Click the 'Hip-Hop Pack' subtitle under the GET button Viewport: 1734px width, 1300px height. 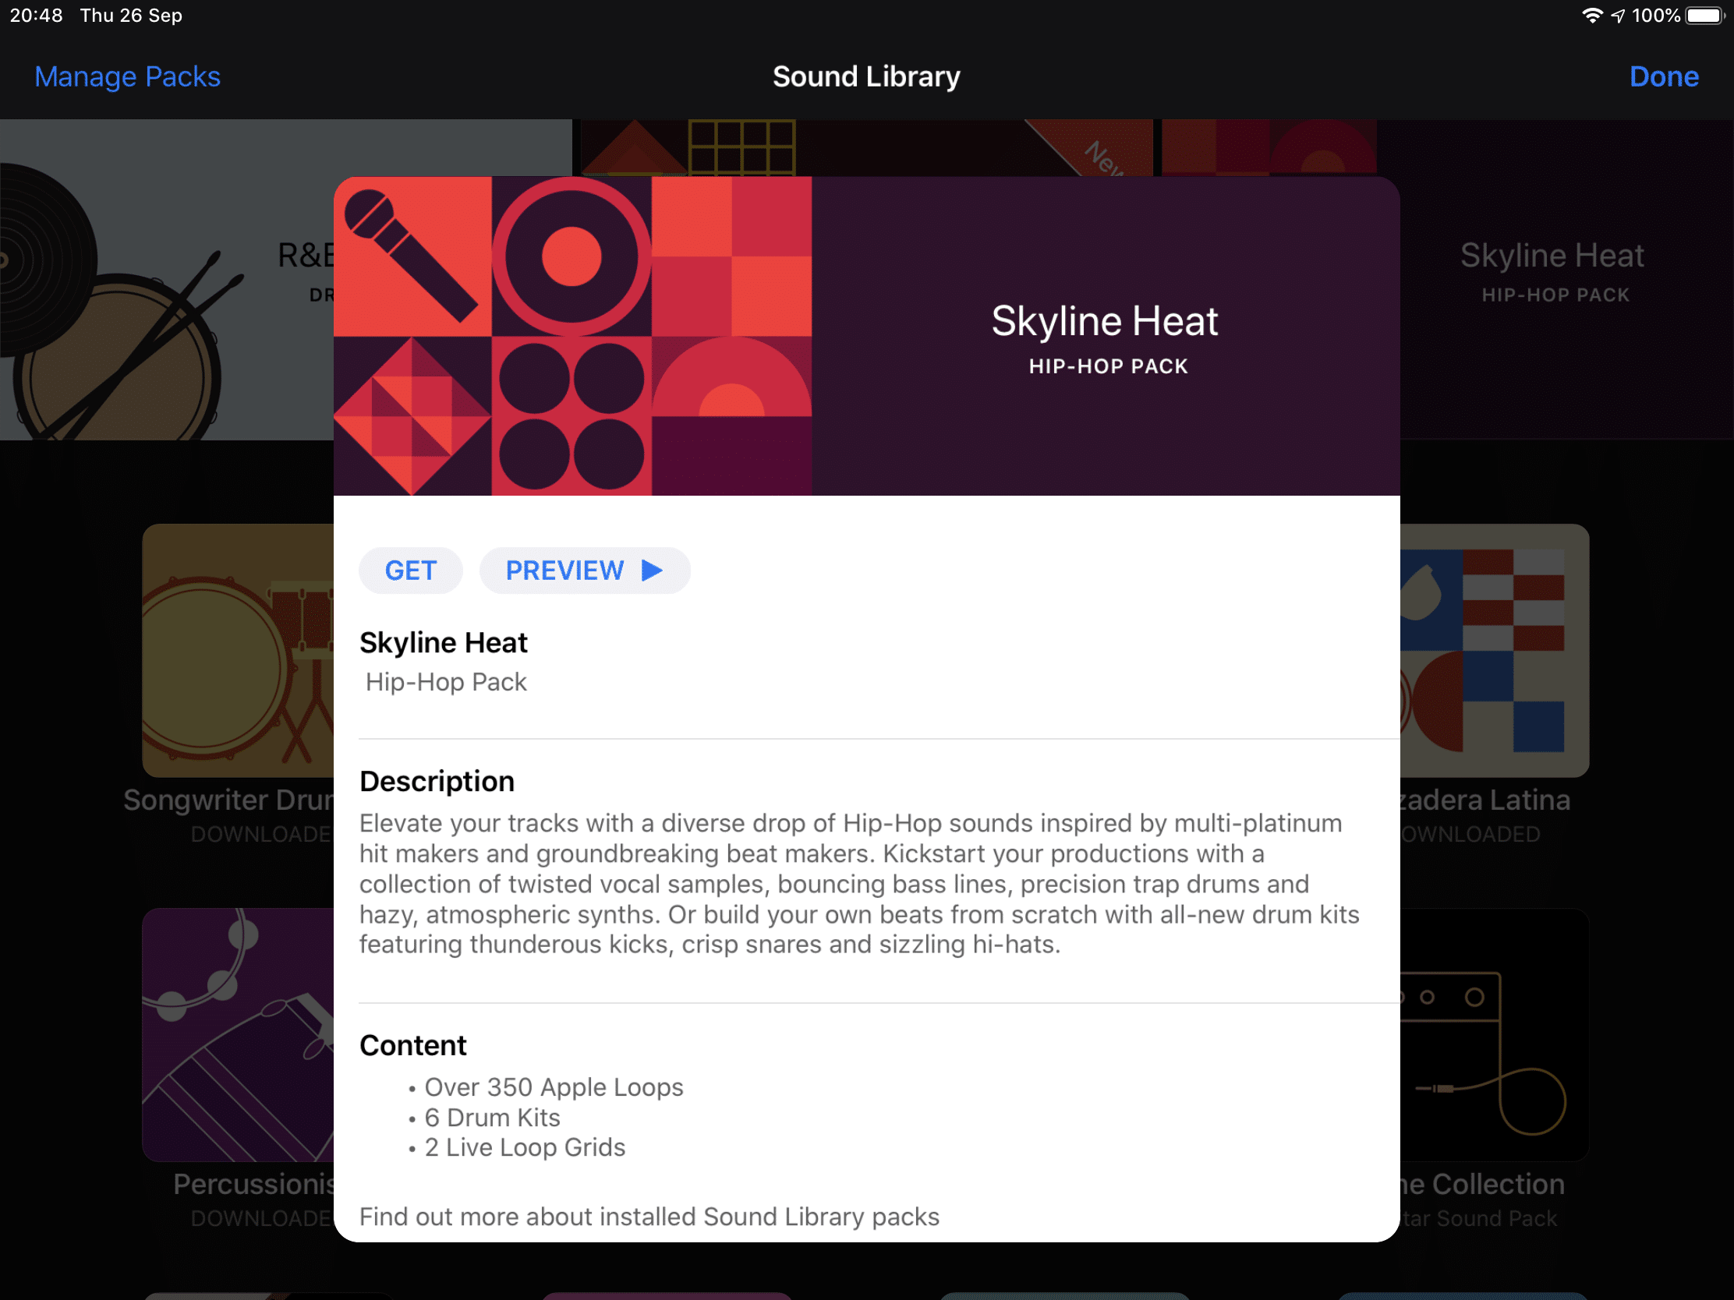(446, 682)
